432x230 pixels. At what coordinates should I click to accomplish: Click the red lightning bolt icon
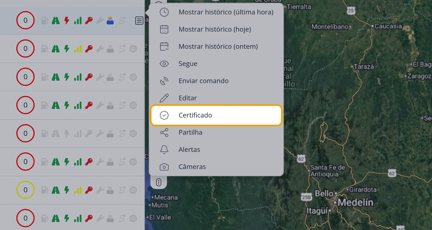point(67,21)
